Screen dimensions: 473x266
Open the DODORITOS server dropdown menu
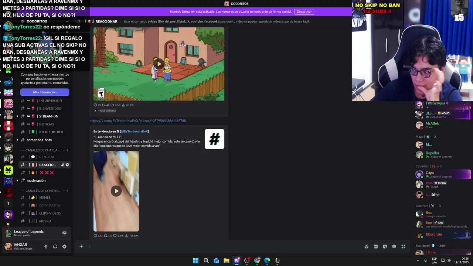(x=67, y=21)
